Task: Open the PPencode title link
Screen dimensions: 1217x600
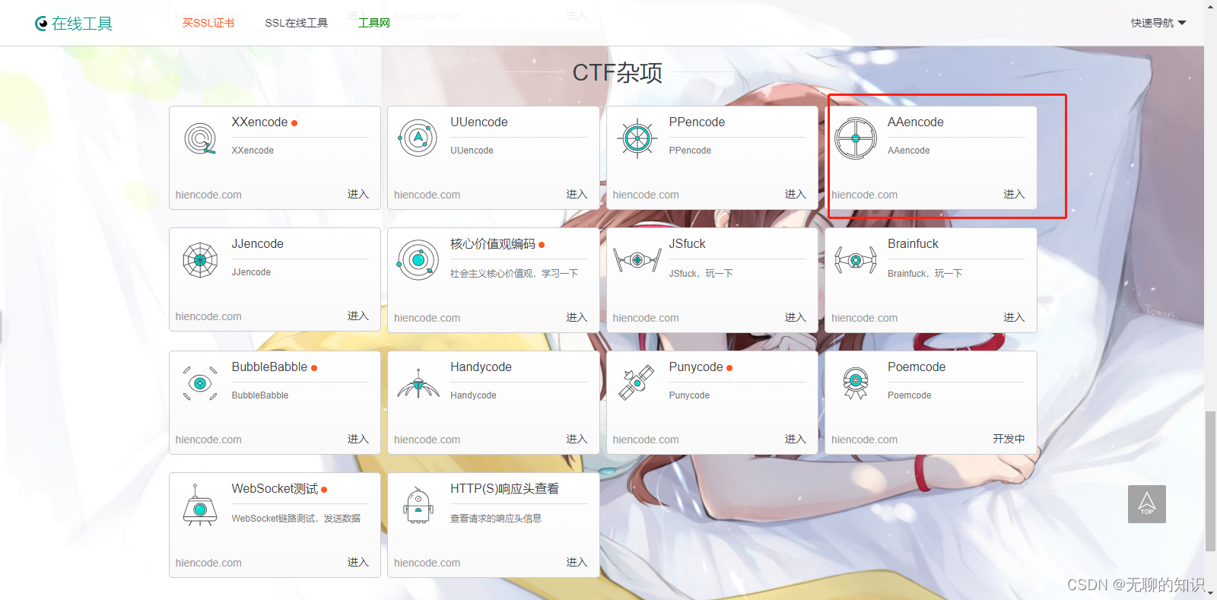Action: click(x=697, y=122)
